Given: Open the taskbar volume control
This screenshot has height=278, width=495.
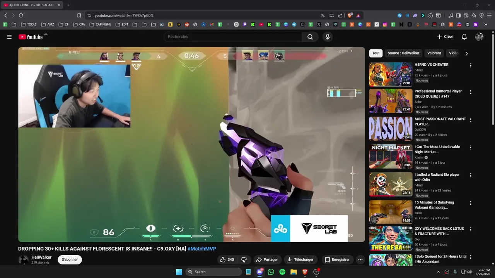Looking at the screenshot, I should (x=469, y=272).
